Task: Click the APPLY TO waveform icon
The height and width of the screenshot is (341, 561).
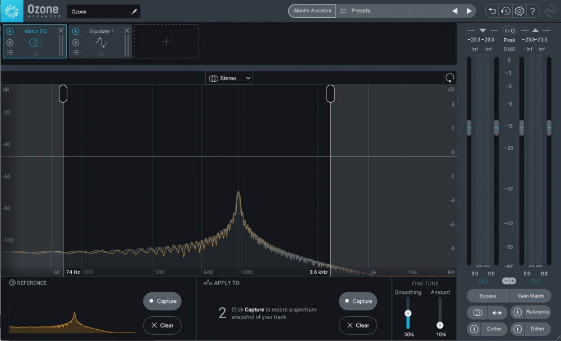Action: [208, 283]
